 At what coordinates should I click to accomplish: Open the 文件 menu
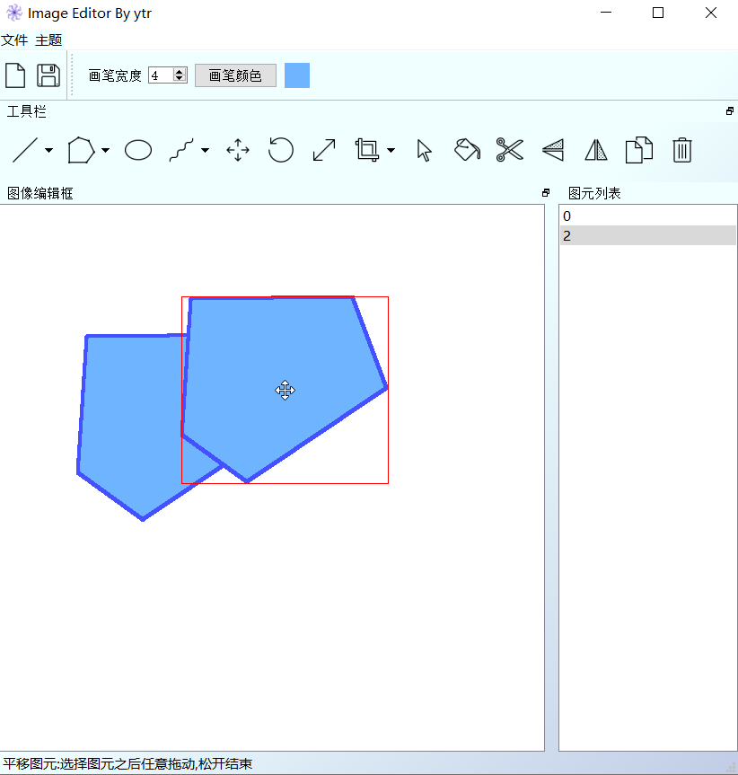(14, 40)
